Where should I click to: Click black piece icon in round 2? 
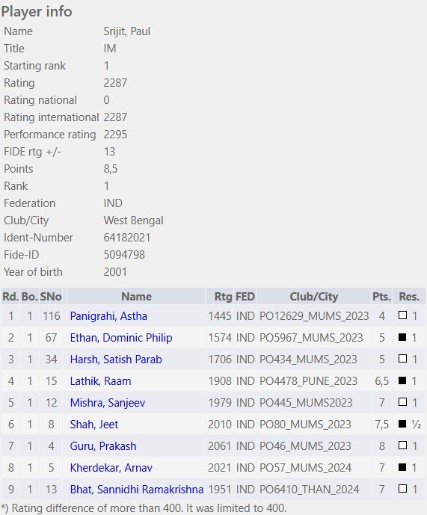(402, 337)
